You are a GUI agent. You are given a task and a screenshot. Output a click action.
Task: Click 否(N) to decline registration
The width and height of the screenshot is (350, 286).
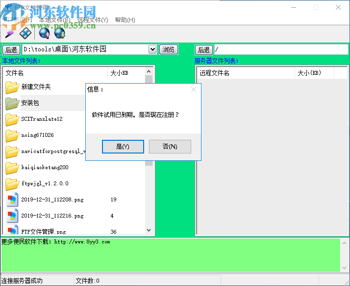click(x=170, y=147)
